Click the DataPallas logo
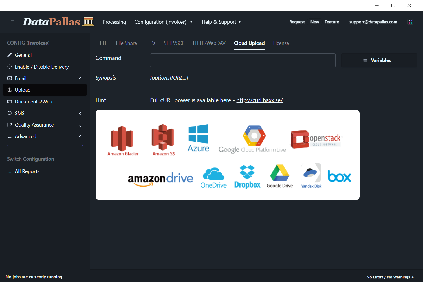This screenshot has width=423, height=282. pyautogui.click(x=58, y=22)
